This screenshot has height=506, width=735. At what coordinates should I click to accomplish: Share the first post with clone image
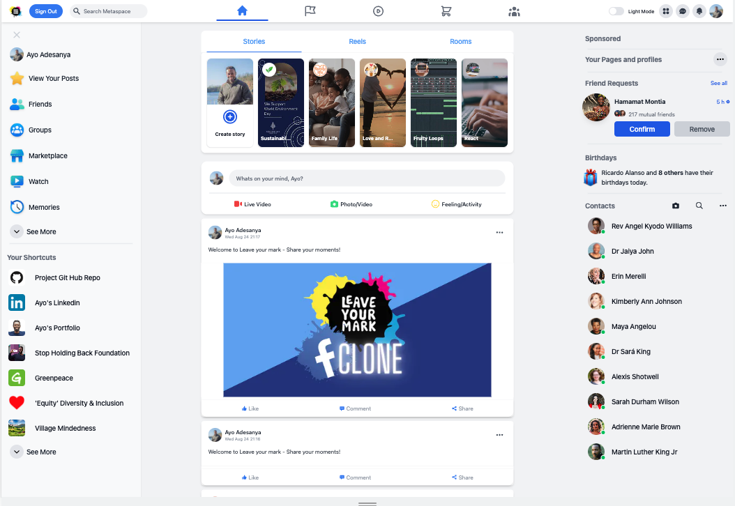462,408
